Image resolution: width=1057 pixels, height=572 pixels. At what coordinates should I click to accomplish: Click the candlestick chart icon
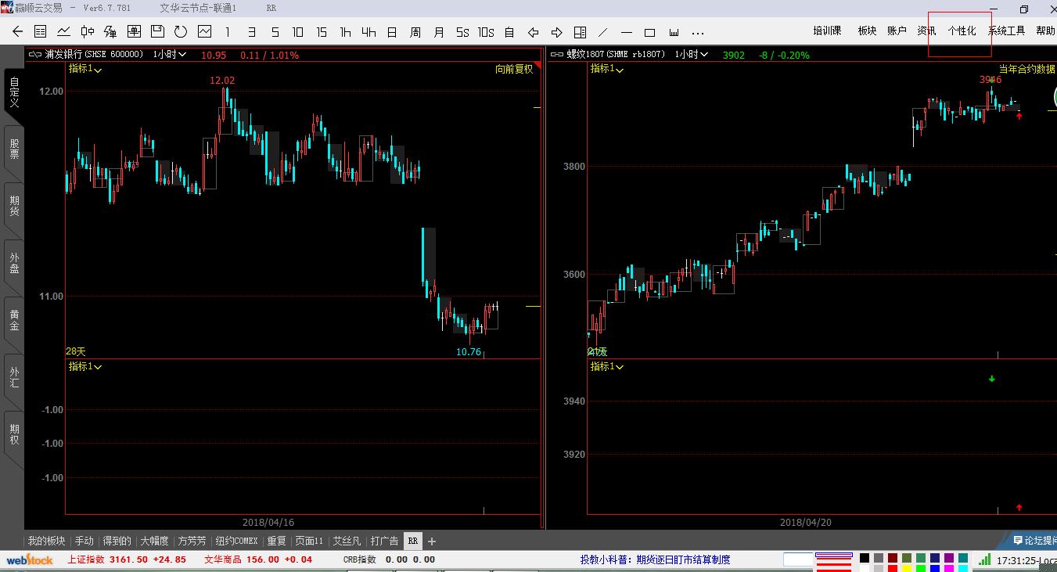tap(88, 32)
